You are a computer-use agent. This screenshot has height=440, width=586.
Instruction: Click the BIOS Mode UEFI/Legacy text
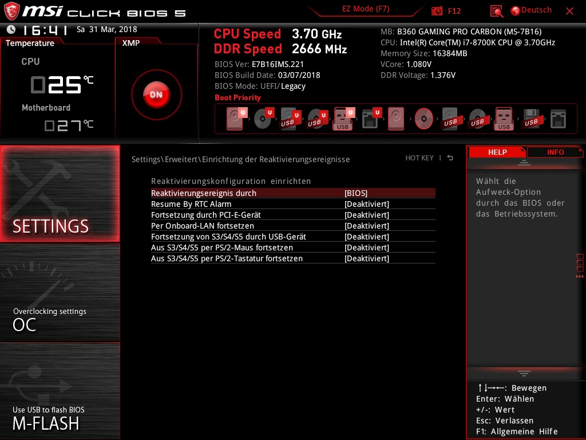(x=260, y=86)
